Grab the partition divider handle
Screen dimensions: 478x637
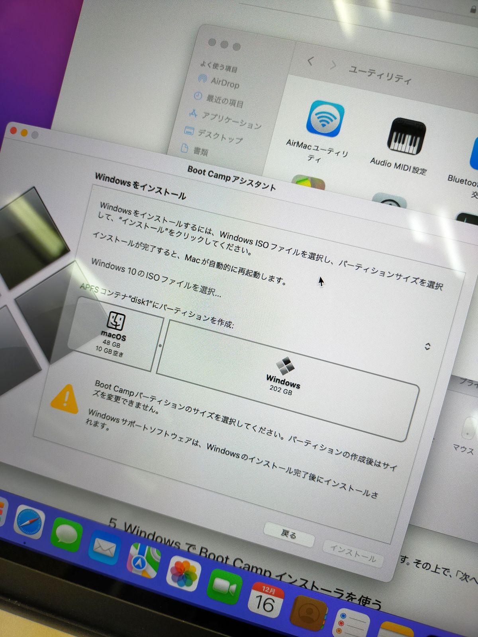point(161,346)
